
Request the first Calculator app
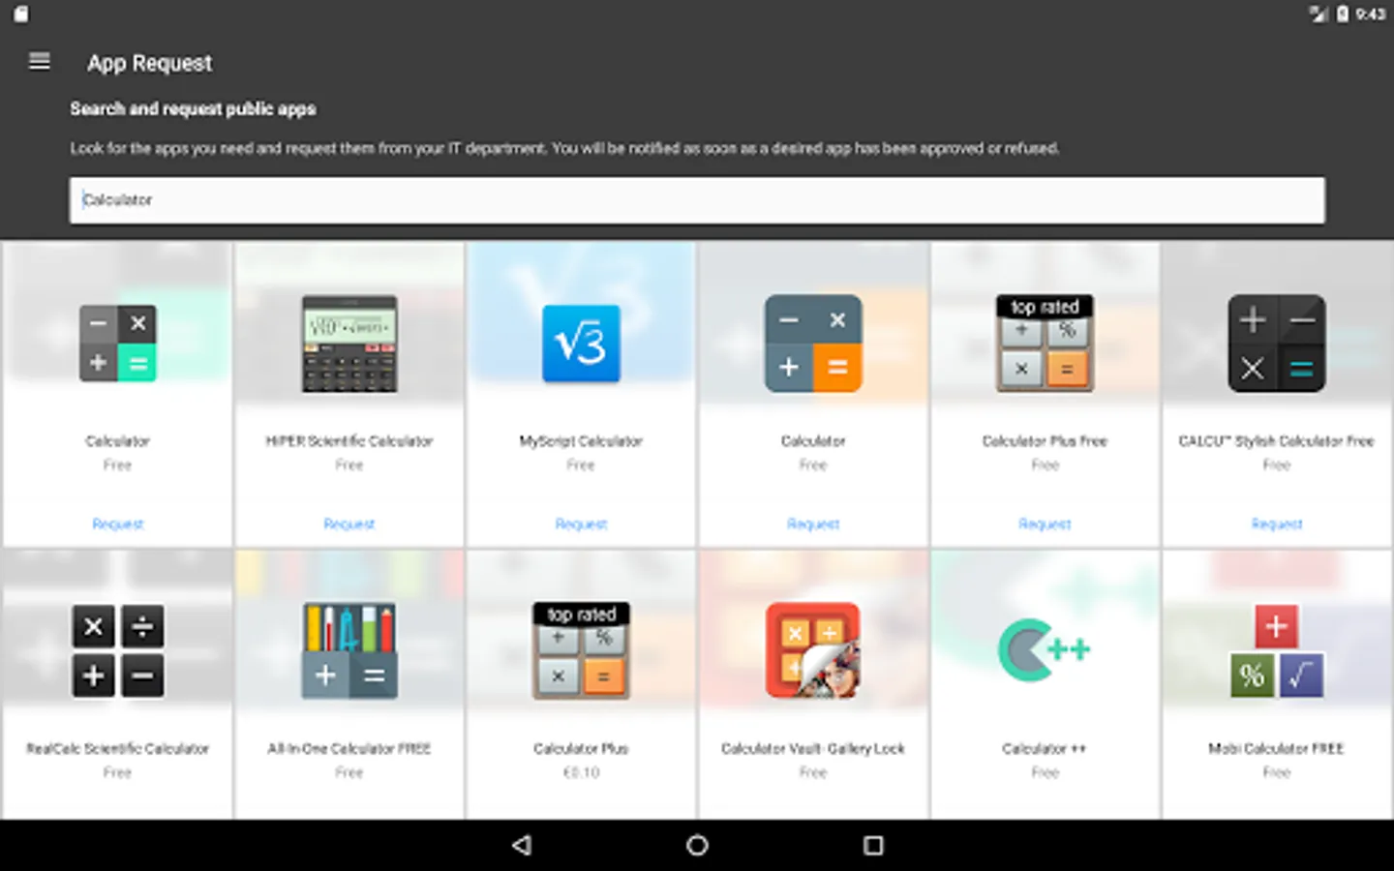(117, 524)
